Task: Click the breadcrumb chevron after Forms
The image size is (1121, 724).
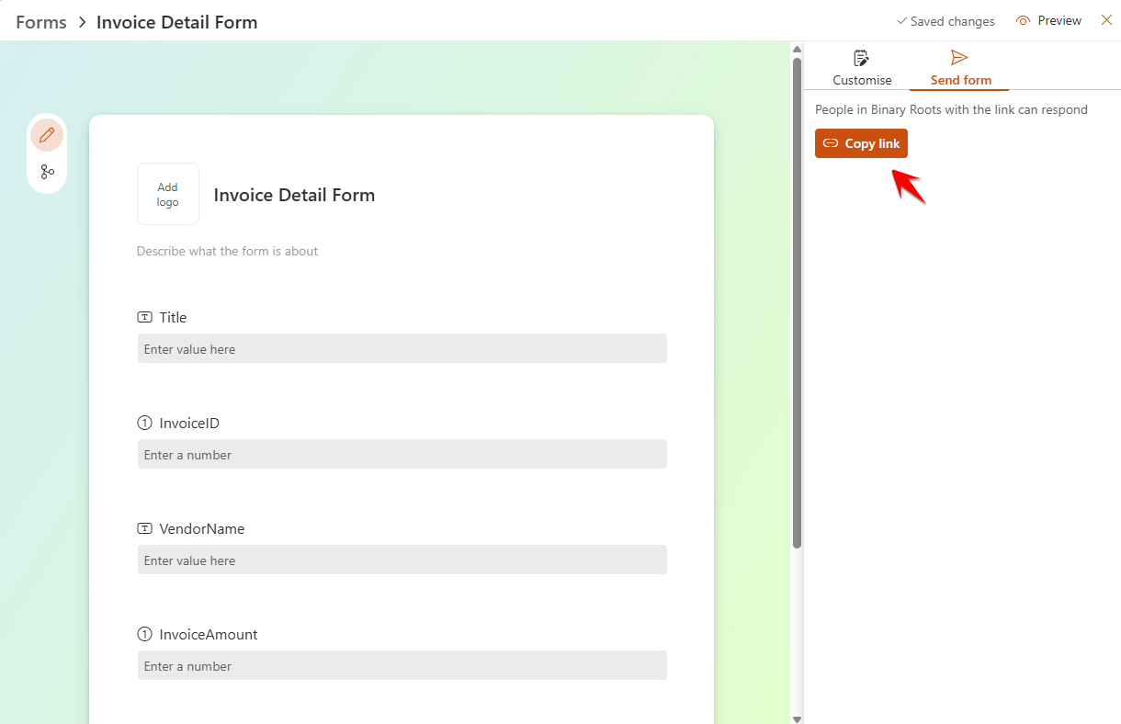Action: pyautogui.click(x=82, y=22)
